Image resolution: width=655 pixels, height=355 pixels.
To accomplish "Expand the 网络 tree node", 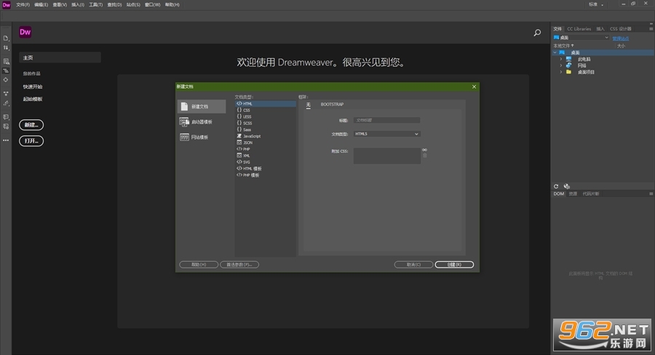I will [x=561, y=65].
